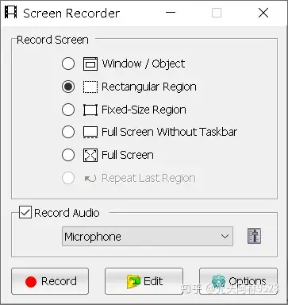This screenshot has height=305, width=288.
Task: Click the Full Screen arrows icon
Action: 90,155
